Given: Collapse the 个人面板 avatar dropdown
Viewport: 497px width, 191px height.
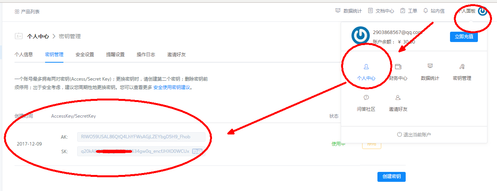Looking at the screenshot, I should [x=482, y=11].
